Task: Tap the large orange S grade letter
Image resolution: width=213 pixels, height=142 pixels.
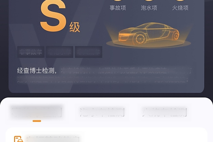Action: point(53,16)
